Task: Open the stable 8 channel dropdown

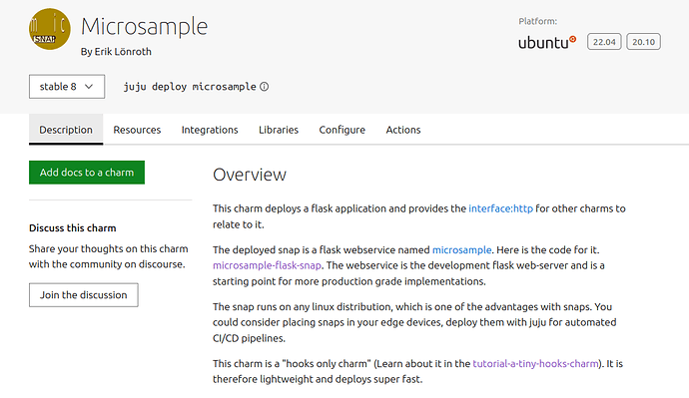Action: [67, 87]
